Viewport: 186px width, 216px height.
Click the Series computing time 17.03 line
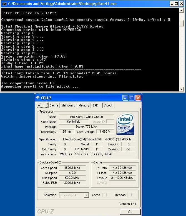tap(33, 56)
